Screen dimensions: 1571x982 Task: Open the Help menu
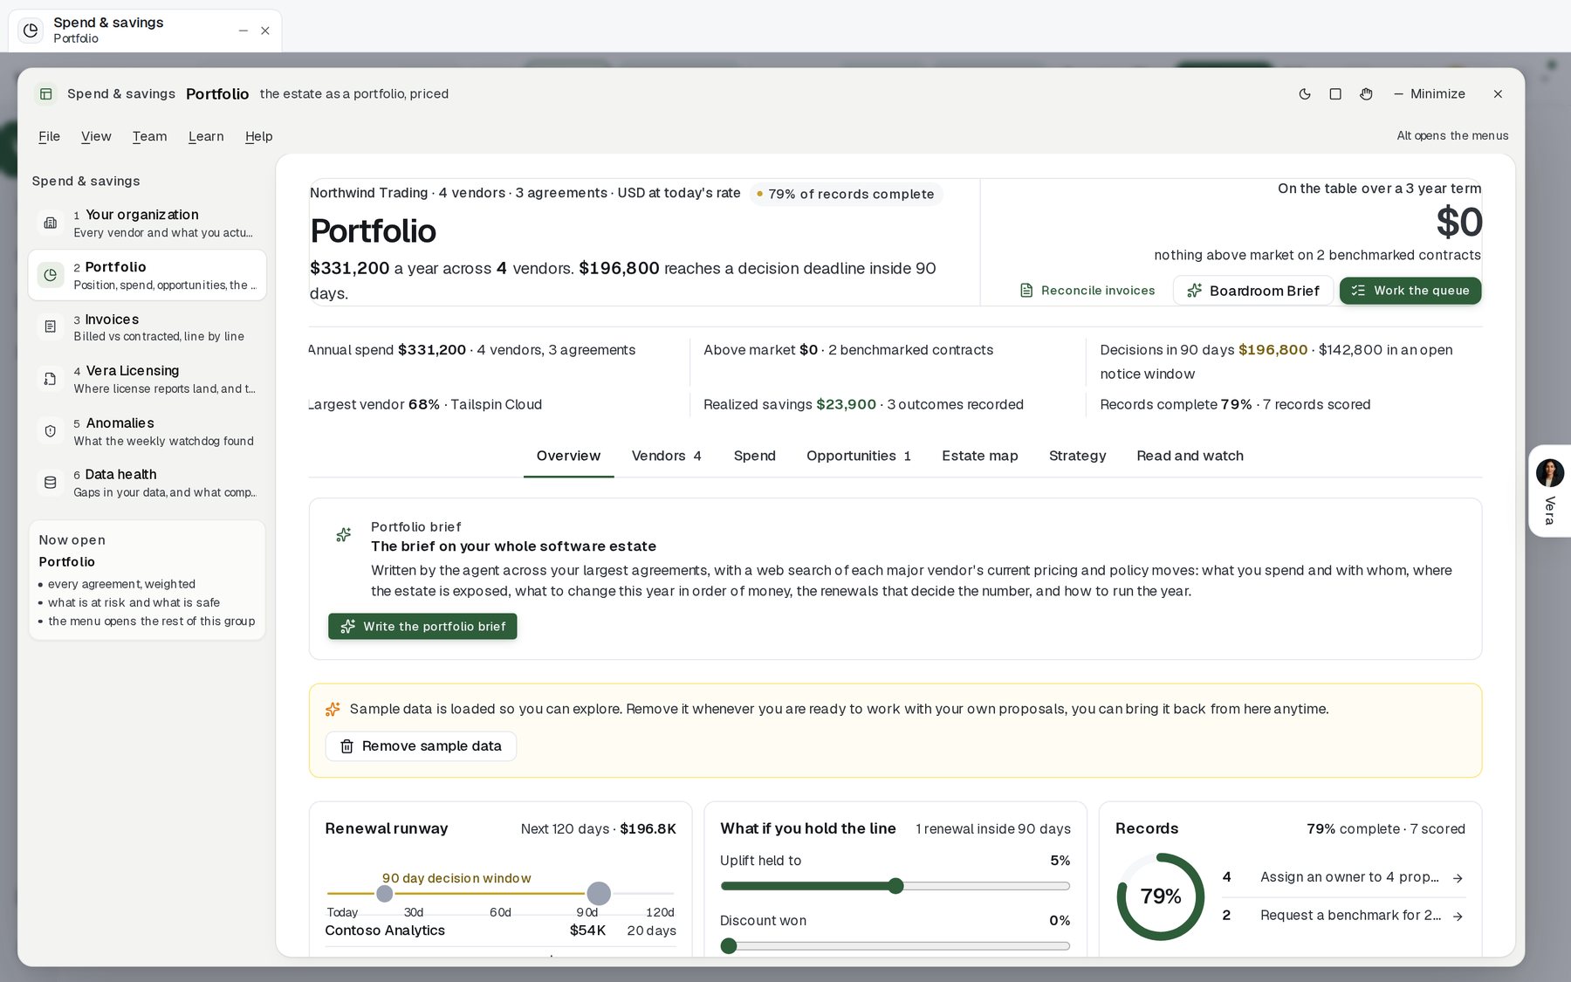click(x=258, y=136)
